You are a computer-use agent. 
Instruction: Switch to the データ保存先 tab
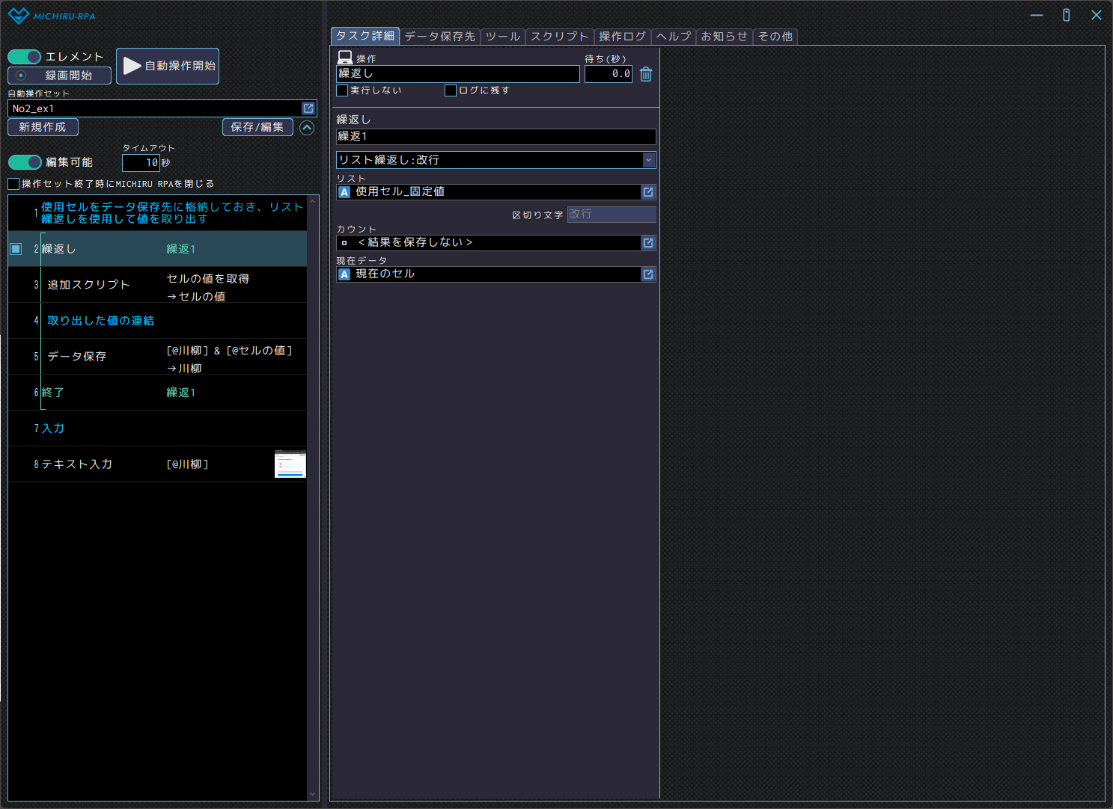click(x=439, y=37)
